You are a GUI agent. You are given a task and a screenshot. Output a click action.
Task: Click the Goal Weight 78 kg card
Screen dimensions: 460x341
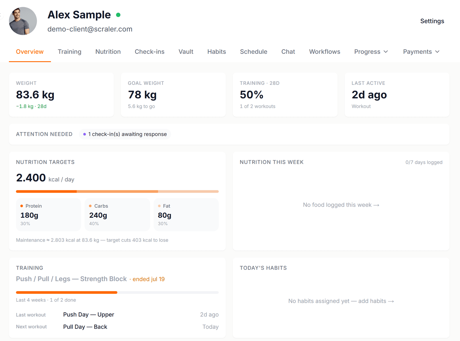click(x=173, y=95)
